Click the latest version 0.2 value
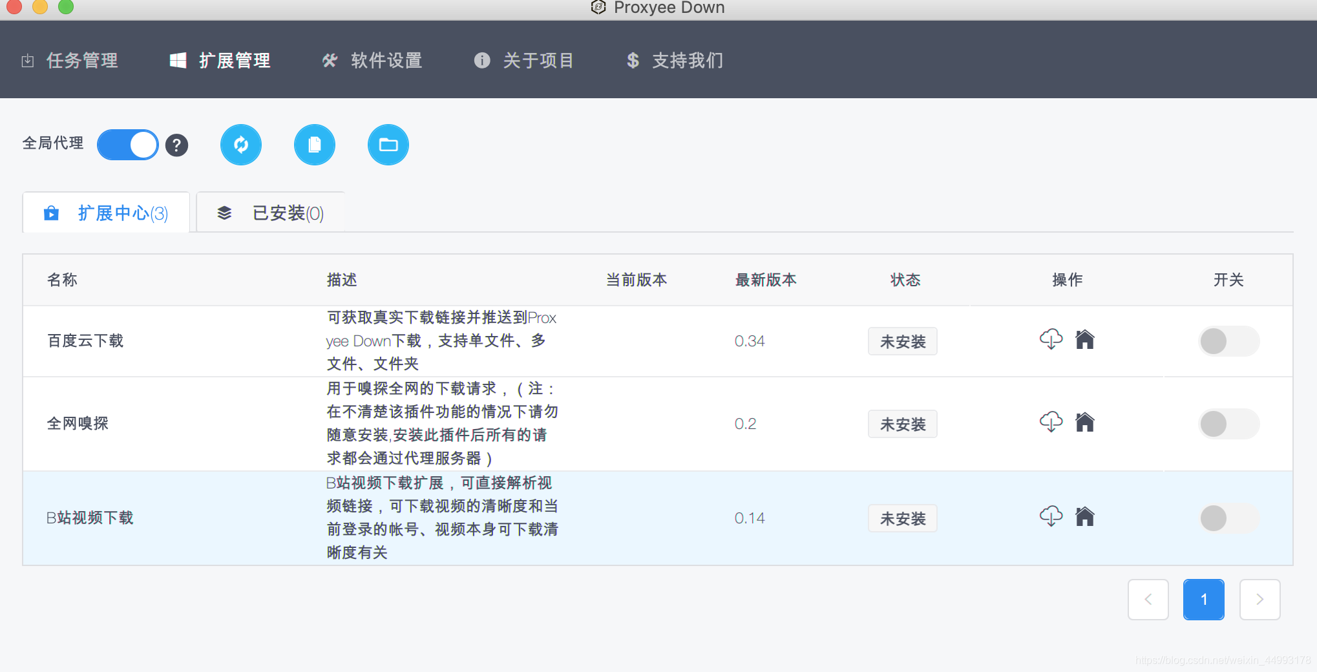Image resolution: width=1317 pixels, height=672 pixels. click(x=745, y=424)
